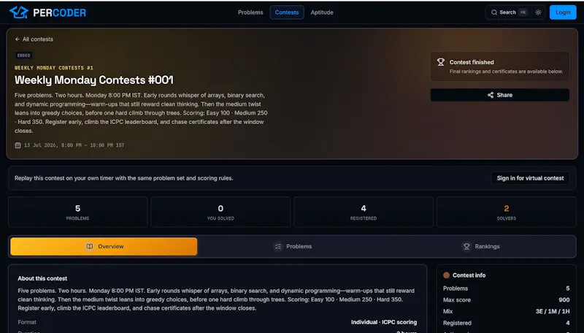Click the Share button
Viewport: 584px width, 333px height.
(x=499, y=95)
